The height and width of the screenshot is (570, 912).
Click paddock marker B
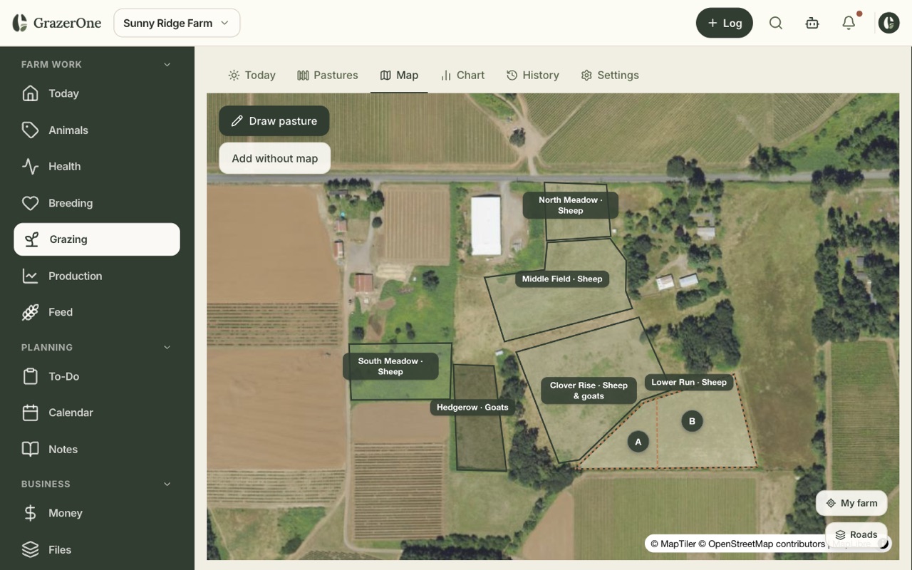click(x=692, y=421)
